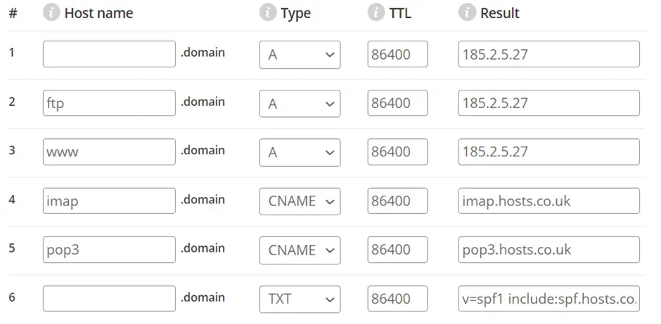
Task: Open the Type dropdown for record 1
Action: 300,55
